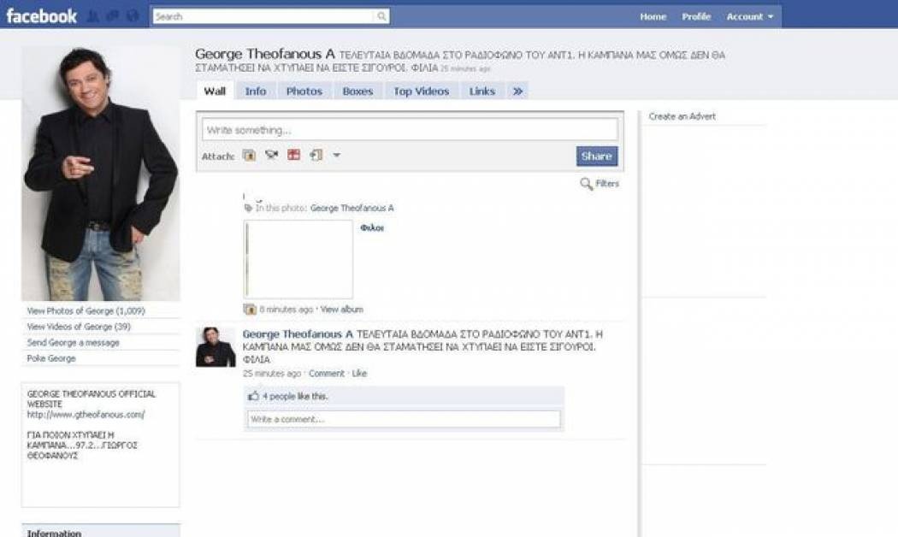
Task: Open the Account dropdown menu
Action: pyautogui.click(x=749, y=16)
